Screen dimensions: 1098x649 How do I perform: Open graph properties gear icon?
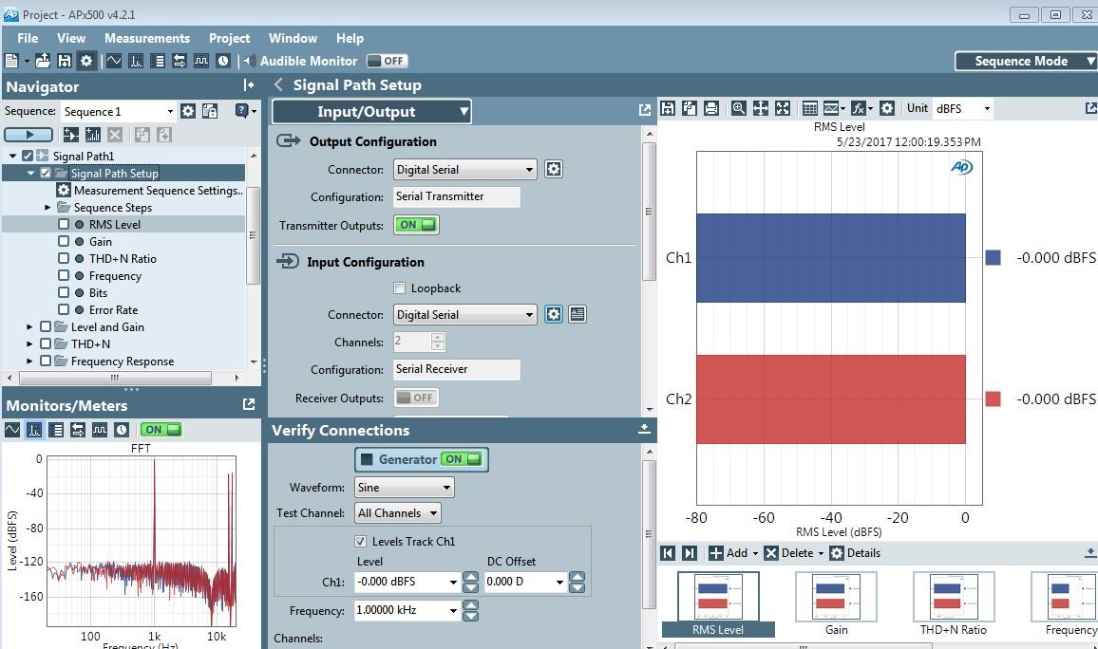886,108
